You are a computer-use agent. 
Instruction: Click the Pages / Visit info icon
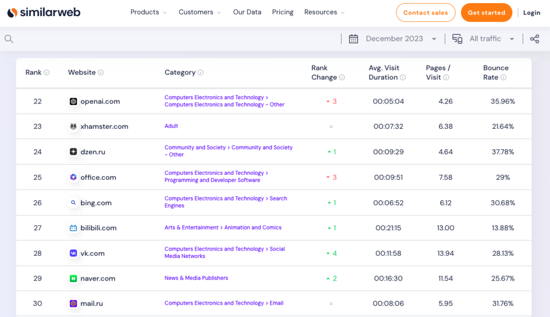pyautogui.click(x=446, y=77)
